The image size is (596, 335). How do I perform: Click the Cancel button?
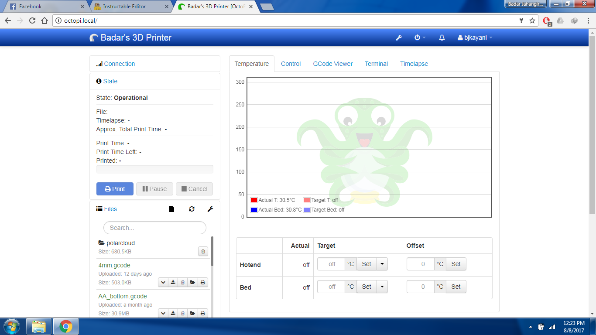(x=195, y=189)
